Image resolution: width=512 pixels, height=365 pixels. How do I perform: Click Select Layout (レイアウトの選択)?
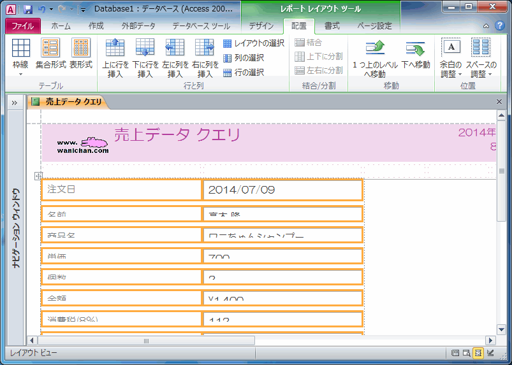click(x=254, y=43)
